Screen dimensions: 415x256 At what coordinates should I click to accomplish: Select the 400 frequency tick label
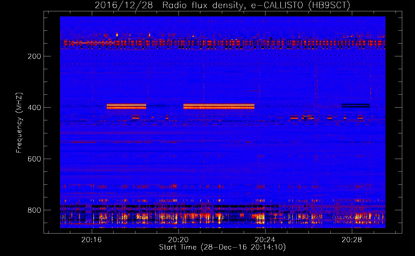coord(34,108)
